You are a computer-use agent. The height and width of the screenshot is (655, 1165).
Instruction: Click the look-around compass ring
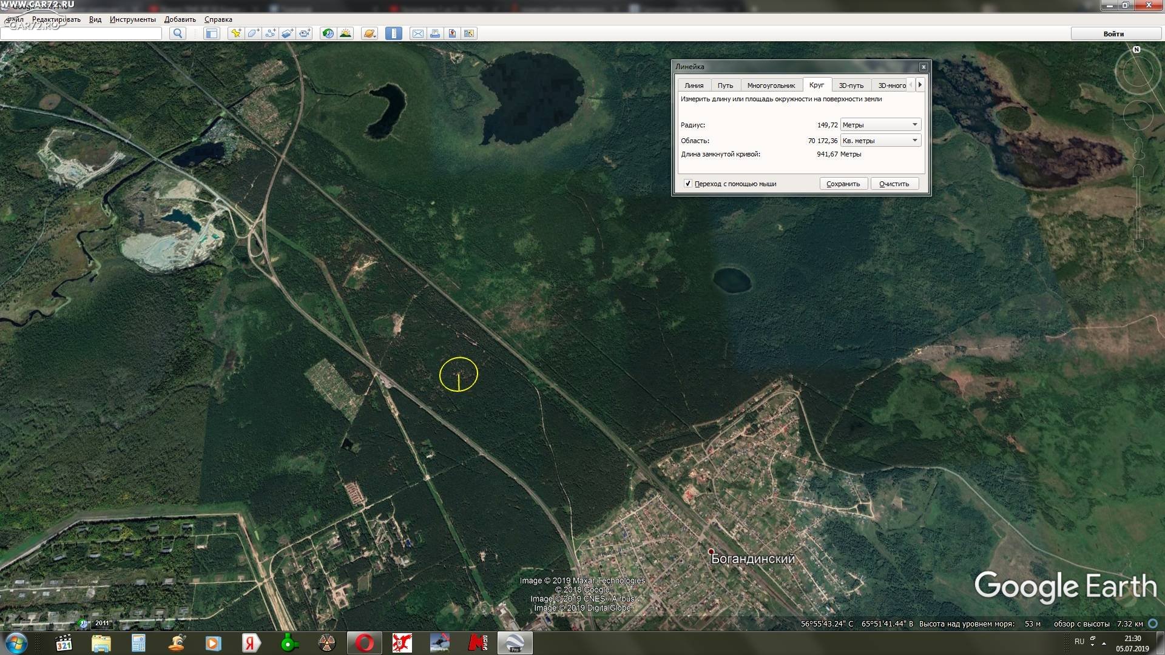1137,73
